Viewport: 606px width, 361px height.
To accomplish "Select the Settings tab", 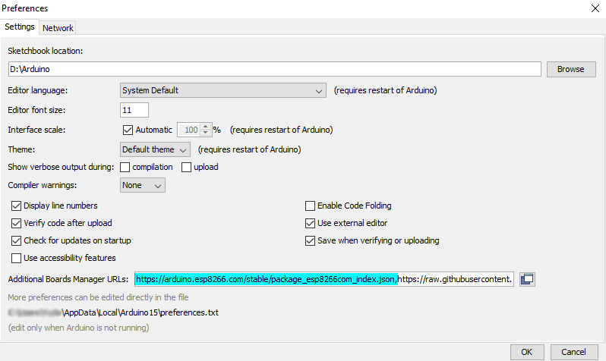I will click(20, 27).
